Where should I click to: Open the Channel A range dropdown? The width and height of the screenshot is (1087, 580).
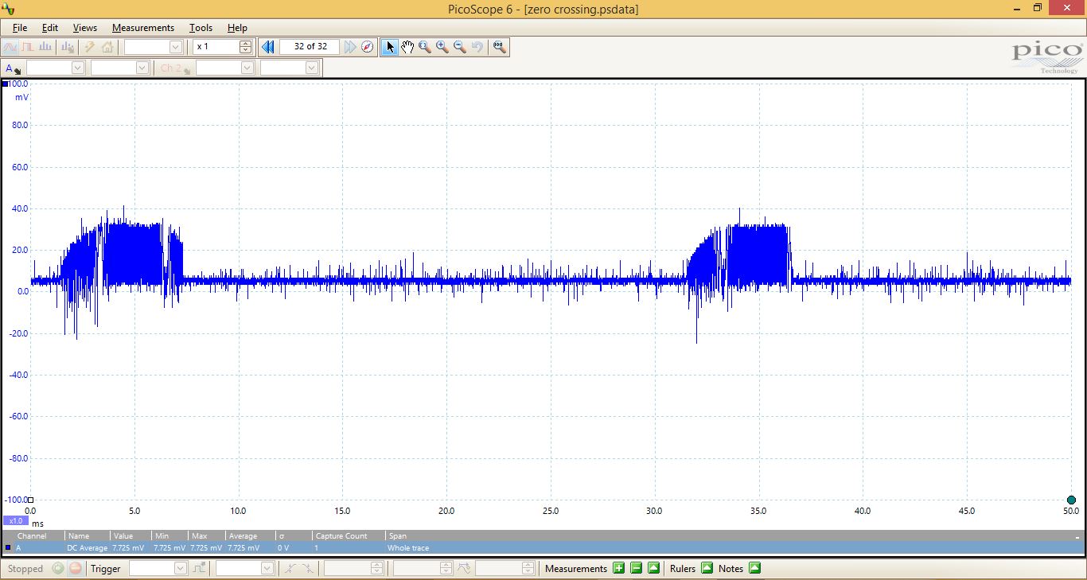click(x=77, y=68)
